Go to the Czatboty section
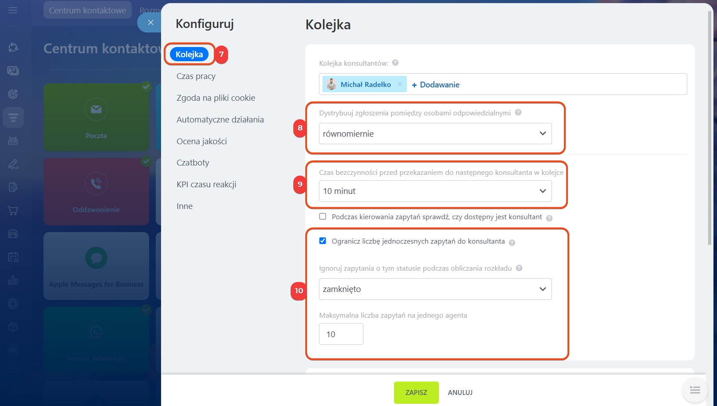This screenshot has width=717, height=406. click(193, 163)
